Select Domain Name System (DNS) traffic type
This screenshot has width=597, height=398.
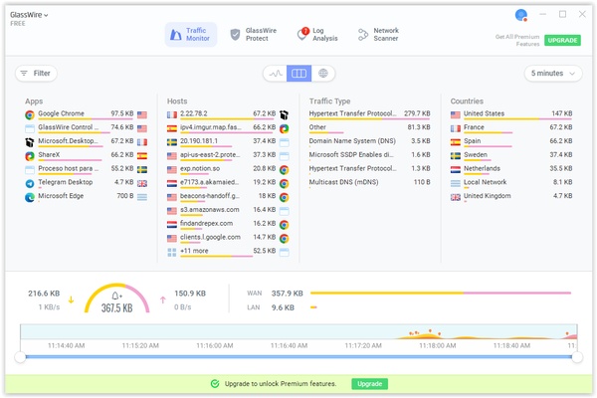click(x=369, y=141)
